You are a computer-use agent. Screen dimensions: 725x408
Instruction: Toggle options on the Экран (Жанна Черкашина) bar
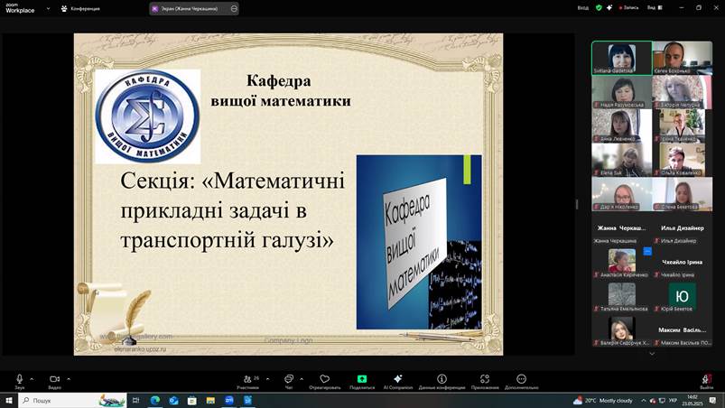coord(235,8)
